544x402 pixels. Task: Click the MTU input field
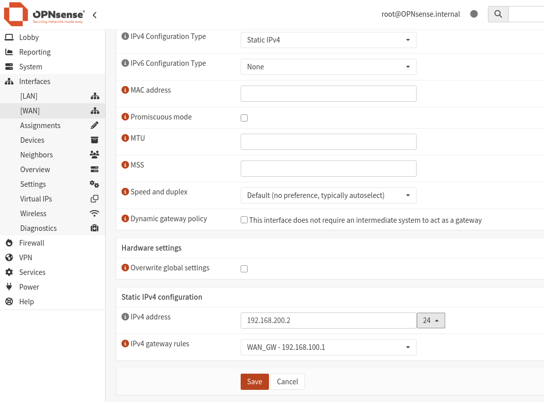tap(329, 142)
